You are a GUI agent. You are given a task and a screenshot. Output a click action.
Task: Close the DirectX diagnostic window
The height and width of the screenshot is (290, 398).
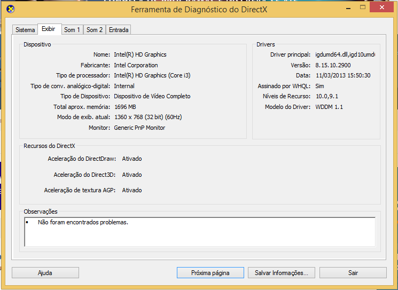[381, 7]
